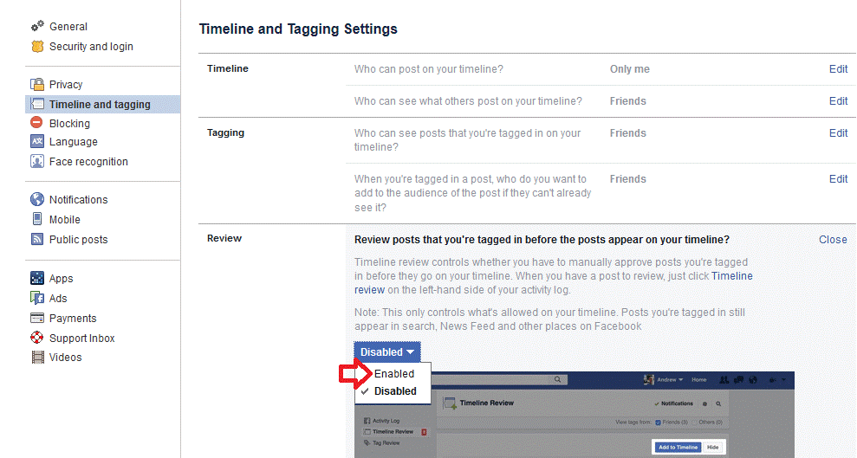The height and width of the screenshot is (458, 857).
Task: Close the Review section
Action: coord(833,240)
